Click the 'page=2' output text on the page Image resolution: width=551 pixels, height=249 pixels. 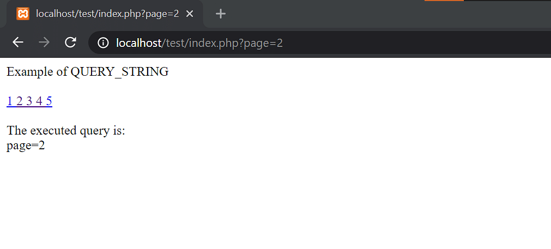(x=26, y=145)
